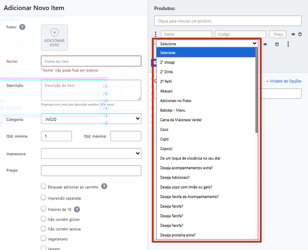Click the drag handle dots left of Nome field
This screenshot has width=308, height=250.
(156, 34)
